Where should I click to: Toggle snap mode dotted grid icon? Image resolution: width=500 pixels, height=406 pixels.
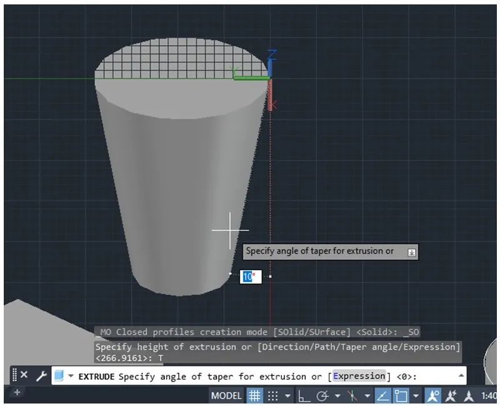(273, 395)
